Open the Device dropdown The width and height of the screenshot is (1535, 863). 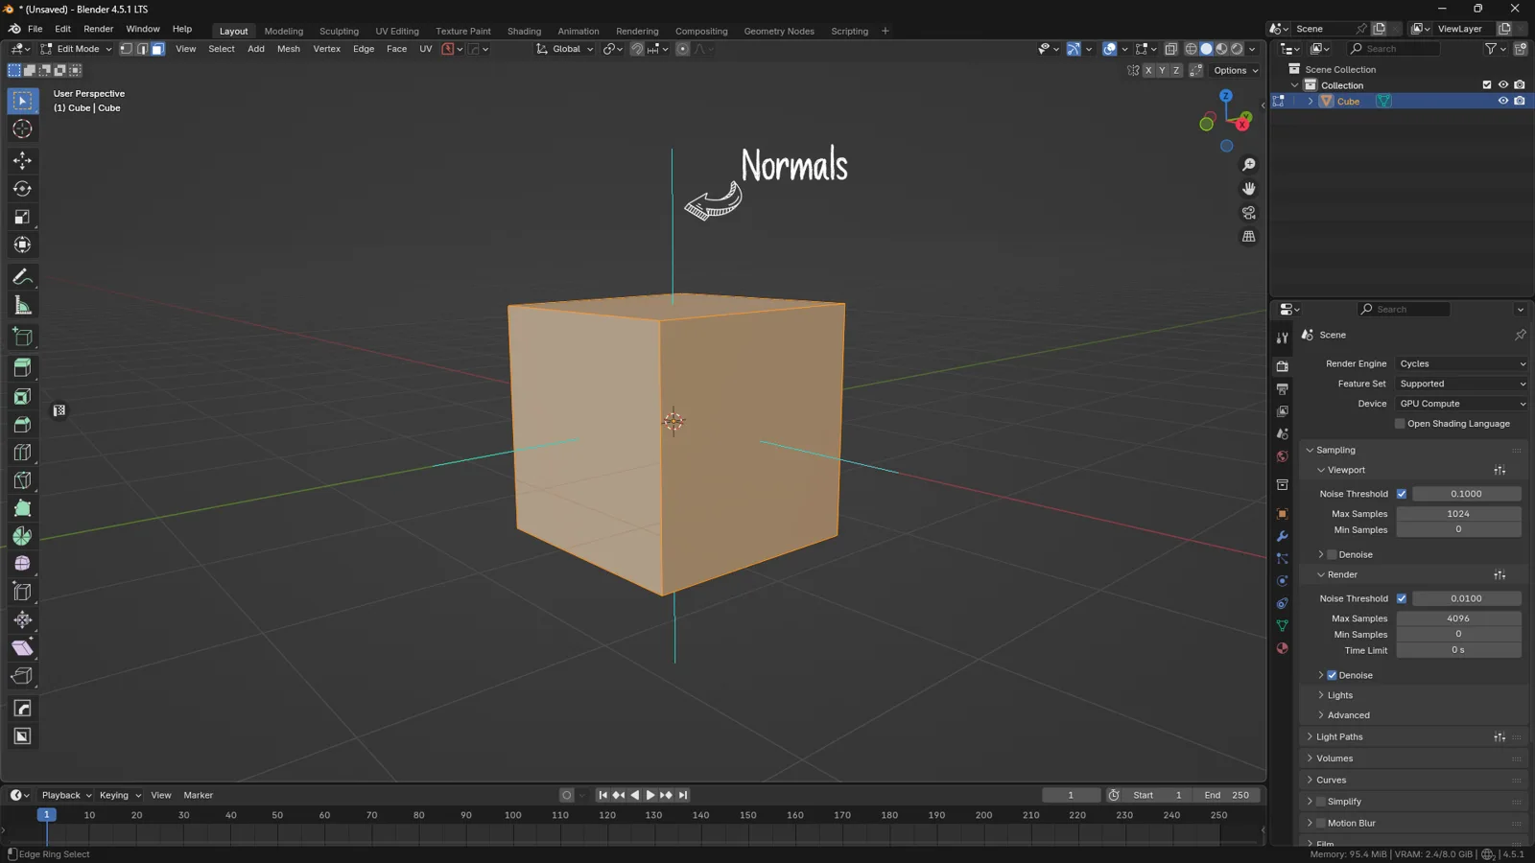click(x=1461, y=404)
